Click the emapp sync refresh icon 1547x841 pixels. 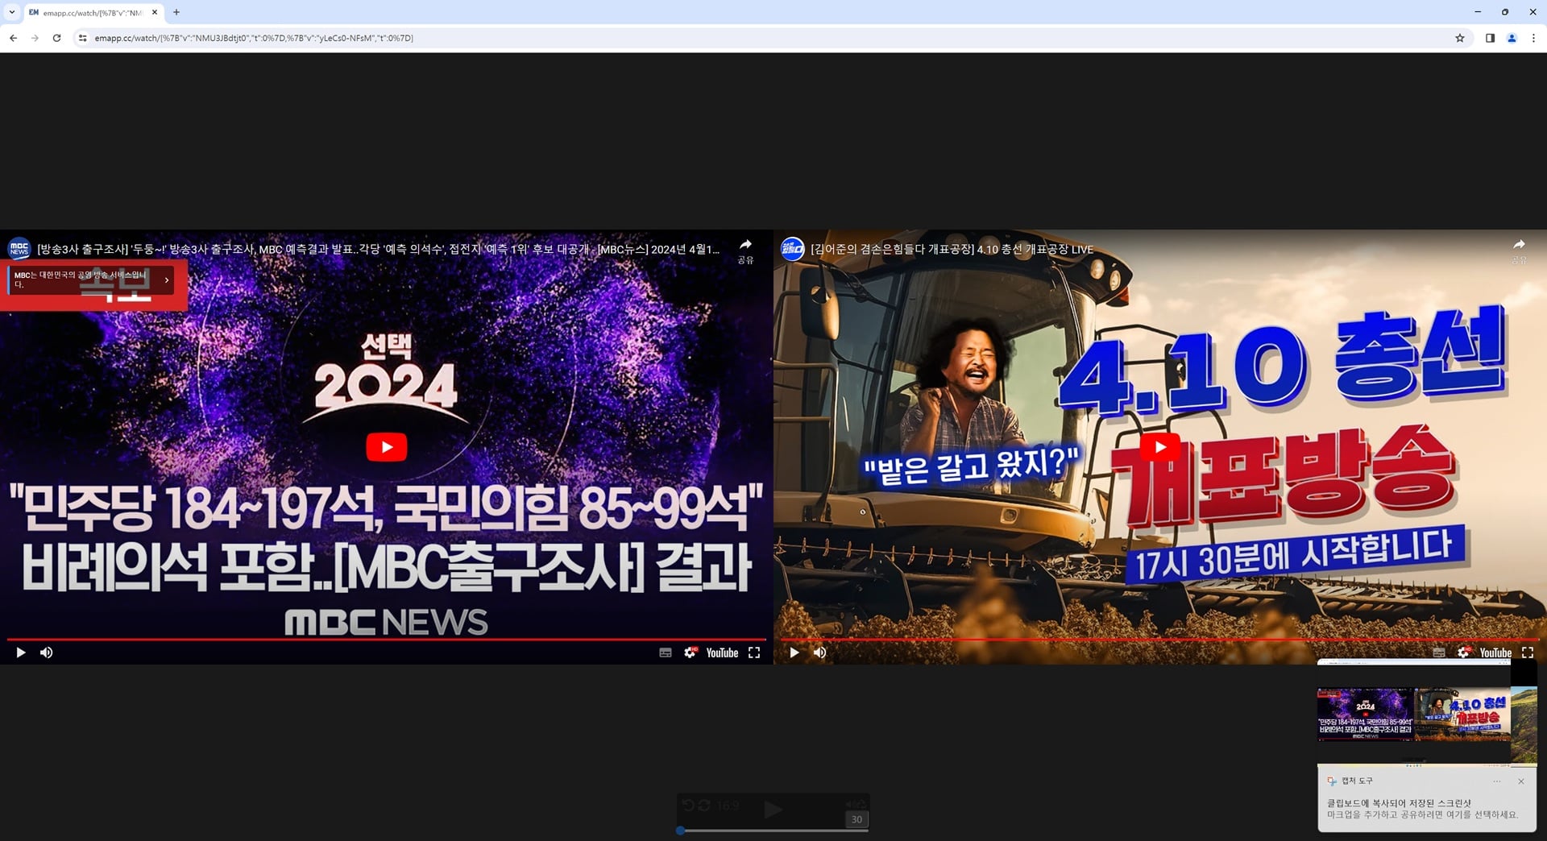coord(704,805)
